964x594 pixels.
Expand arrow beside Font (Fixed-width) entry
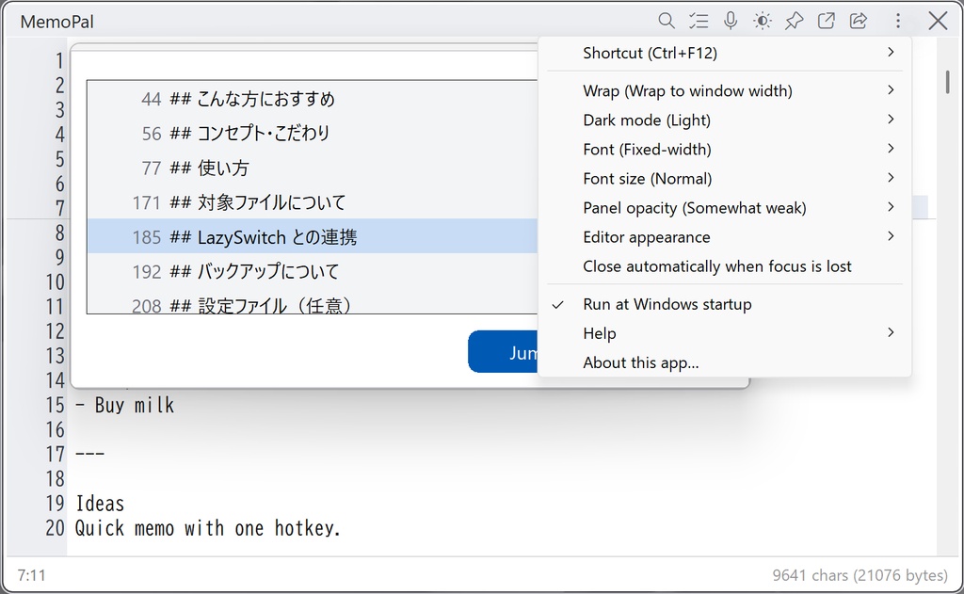(891, 149)
